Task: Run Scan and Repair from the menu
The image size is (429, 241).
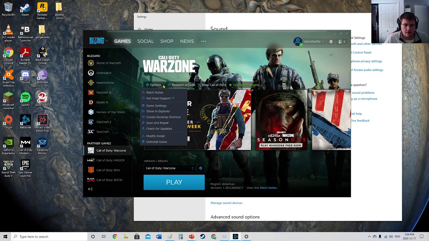Action: [157, 123]
